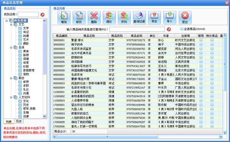Click the 导出 export icon
230x142 pixels.
(x=154, y=18)
